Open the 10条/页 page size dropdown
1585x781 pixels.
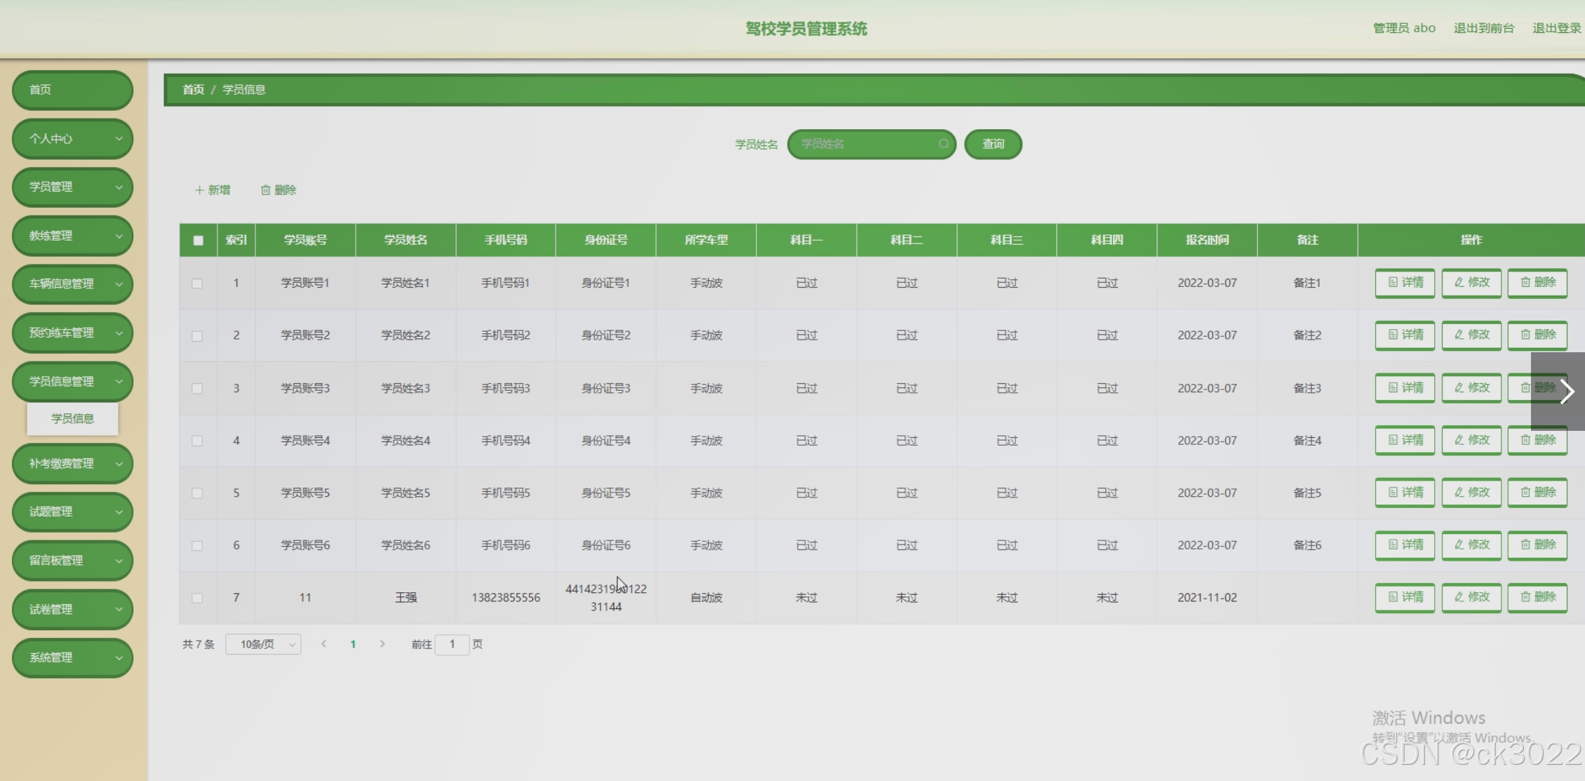click(x=263, y=644)
